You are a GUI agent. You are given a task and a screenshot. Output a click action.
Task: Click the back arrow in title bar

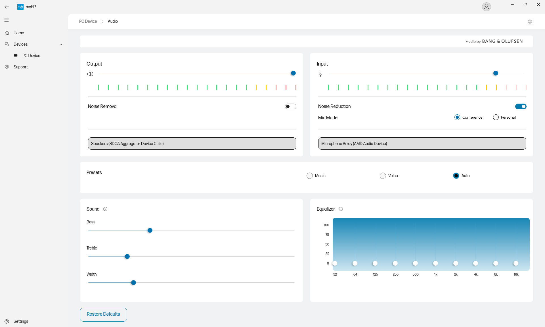pos(7,7)
